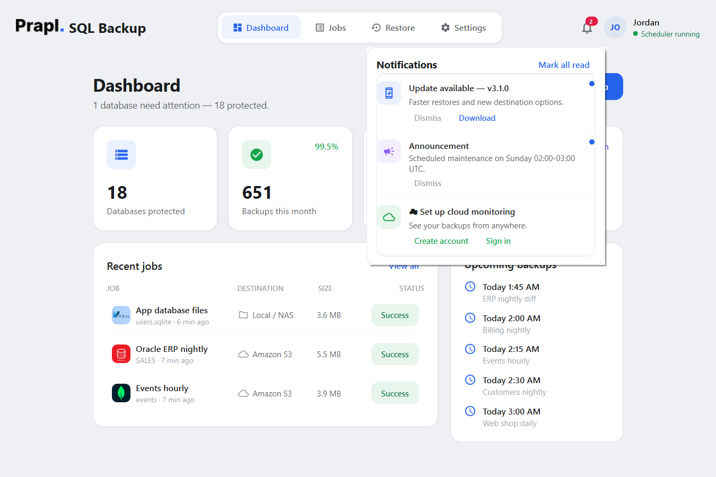Screen dimensions: 716x477
Task: Go to the Settings tab
Action: 464,28
